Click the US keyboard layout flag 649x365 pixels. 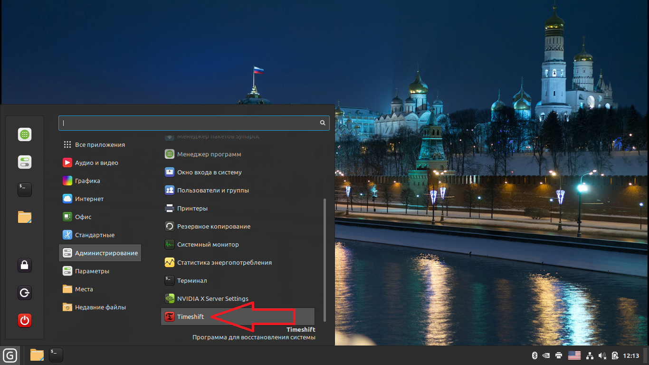pos(574,355)
